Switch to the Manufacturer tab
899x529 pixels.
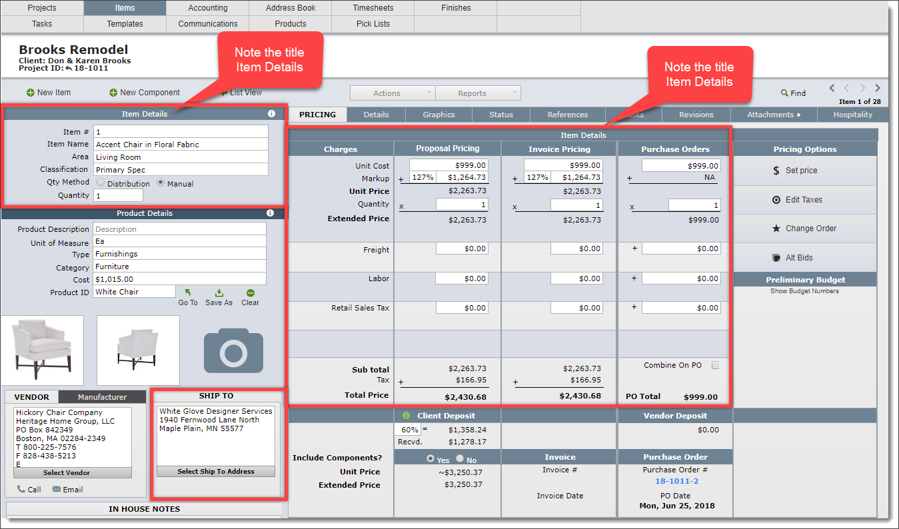(102, 397)
